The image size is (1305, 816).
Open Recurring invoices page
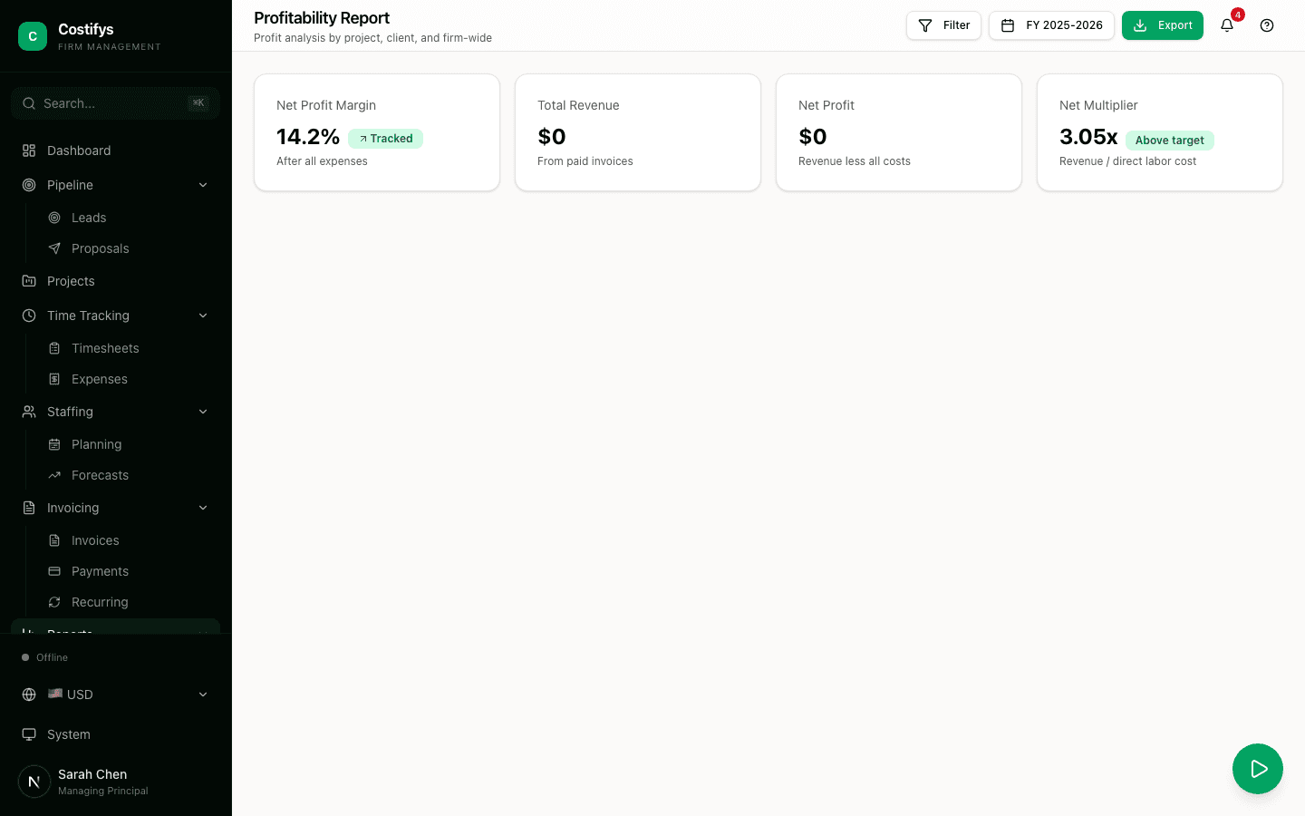point(100,602)
